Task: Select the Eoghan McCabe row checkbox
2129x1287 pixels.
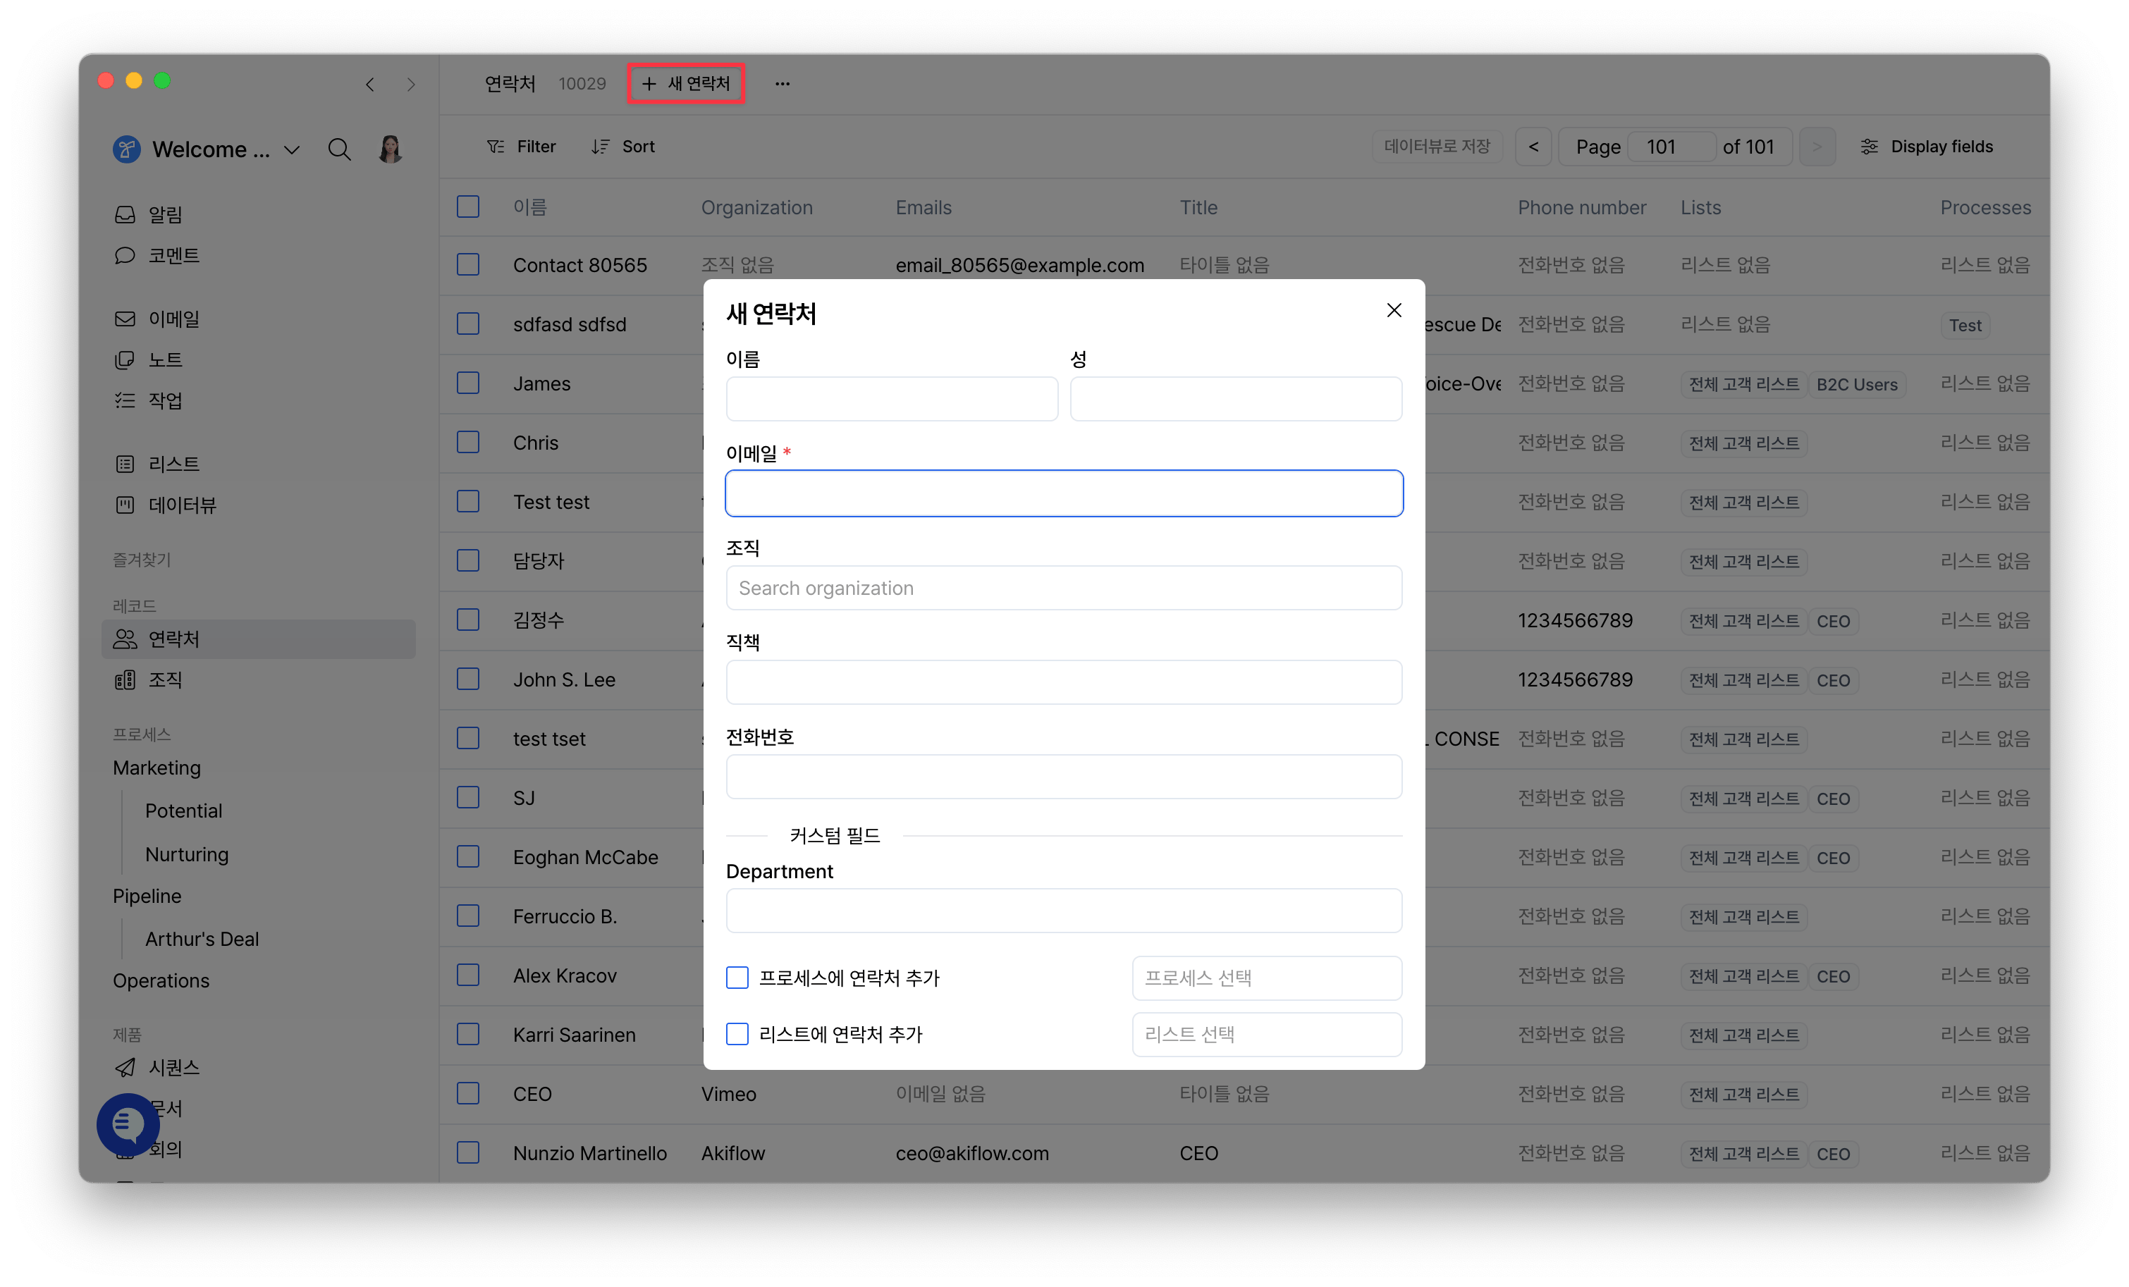Action: 467,857
